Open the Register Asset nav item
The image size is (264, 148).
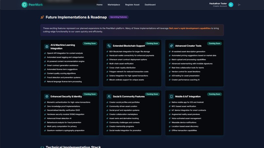tap(132, 5)
